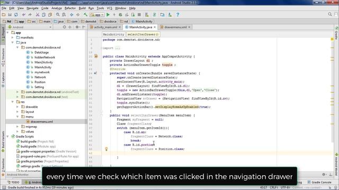Open the Navigate menu
Screen dimensions: 339x190
32,8
